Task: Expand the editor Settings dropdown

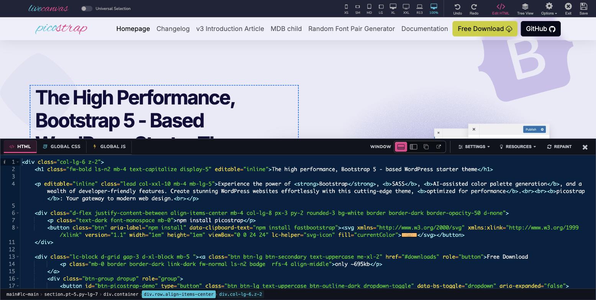Action: coord(474,147)
